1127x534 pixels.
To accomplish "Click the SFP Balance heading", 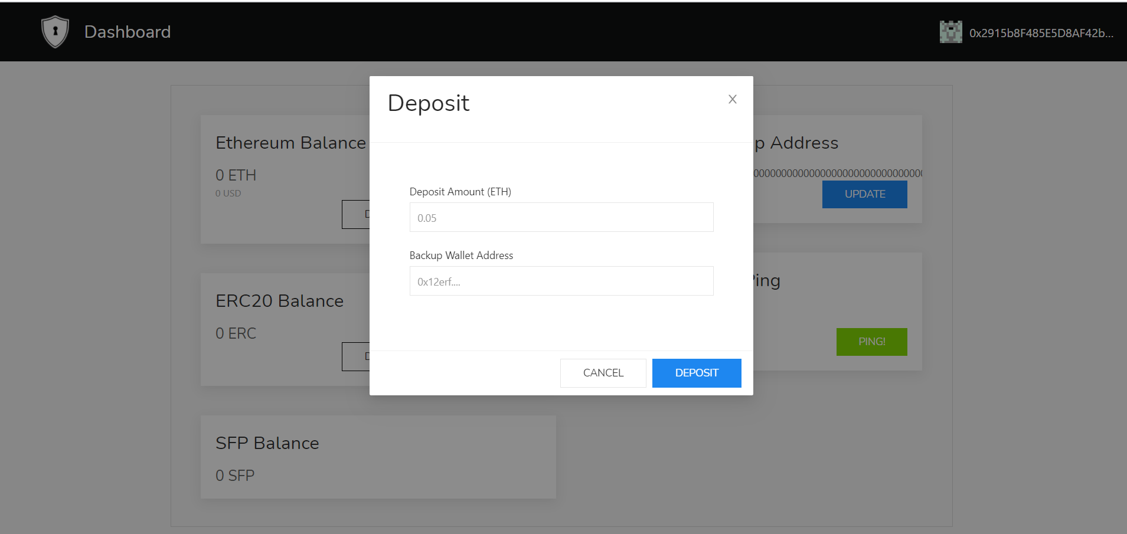I will tap(267, 443).
